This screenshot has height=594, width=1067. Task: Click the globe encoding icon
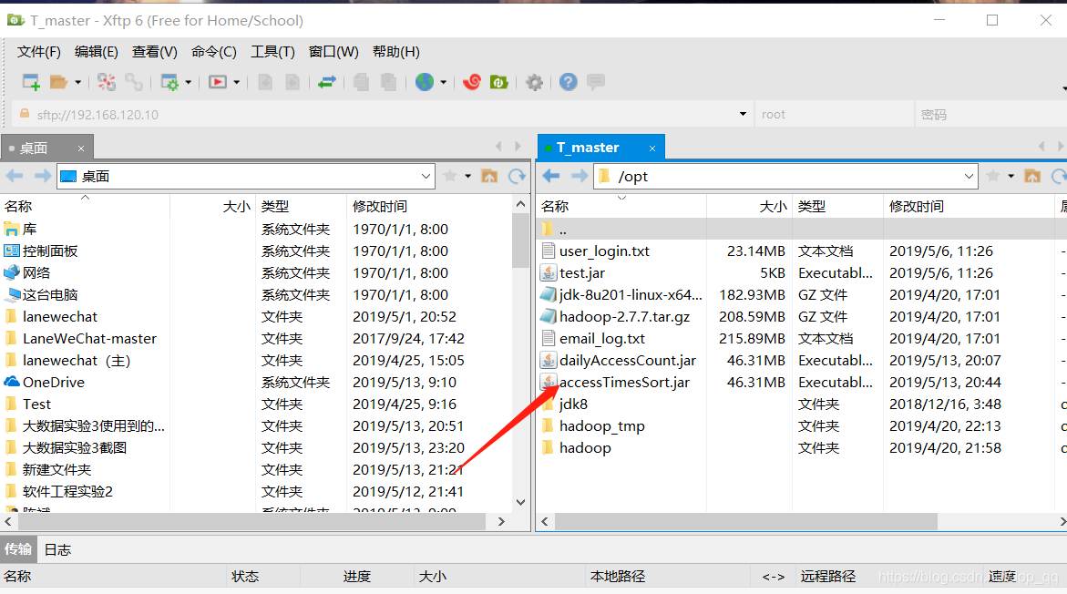click(425, 82)
